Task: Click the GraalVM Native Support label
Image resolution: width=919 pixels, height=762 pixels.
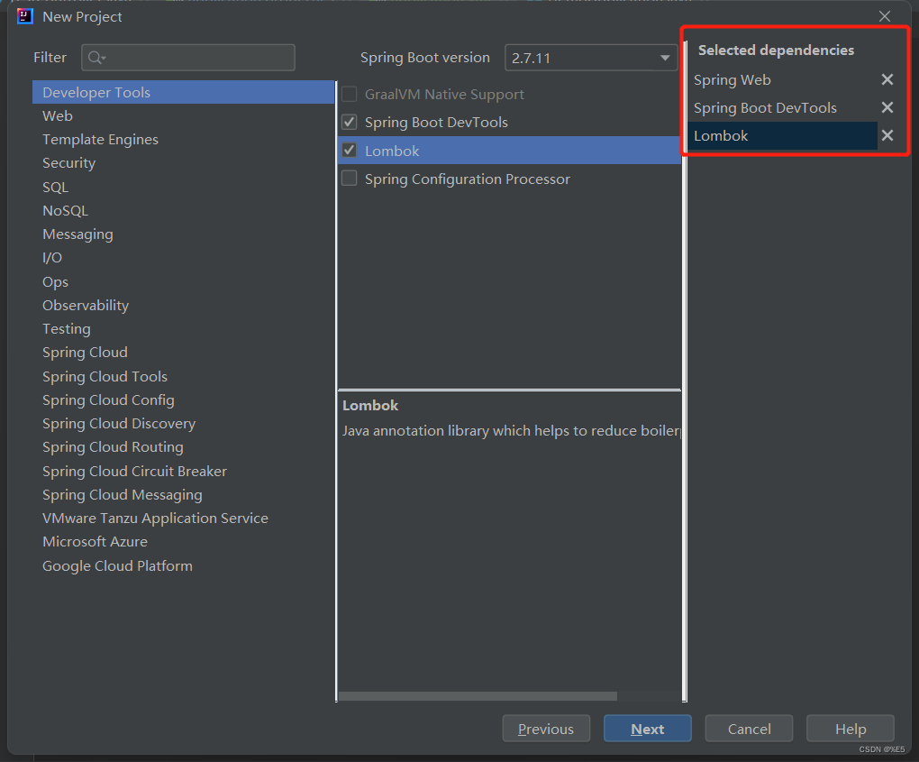Action: tap(444, 95)
